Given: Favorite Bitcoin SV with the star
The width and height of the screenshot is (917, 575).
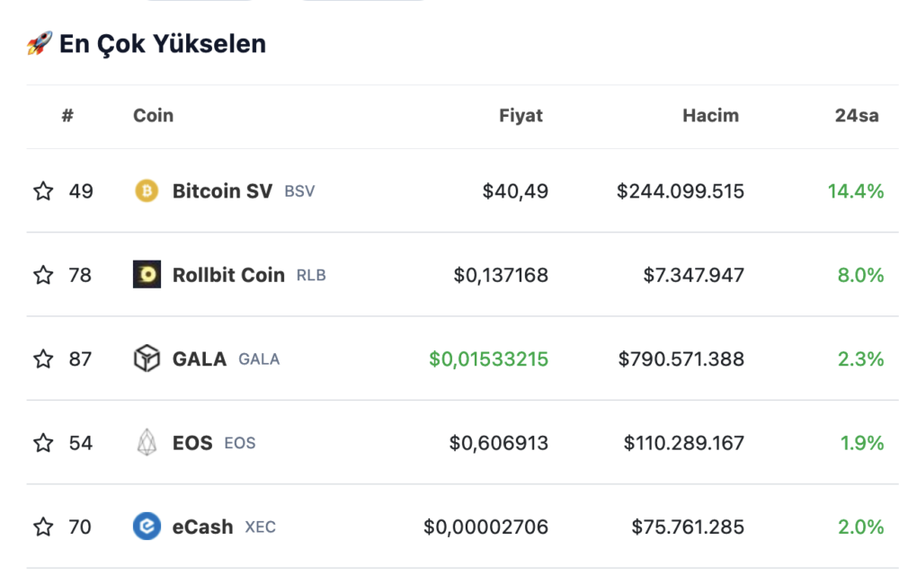Looking at the screenshot, I should (43, 190).
